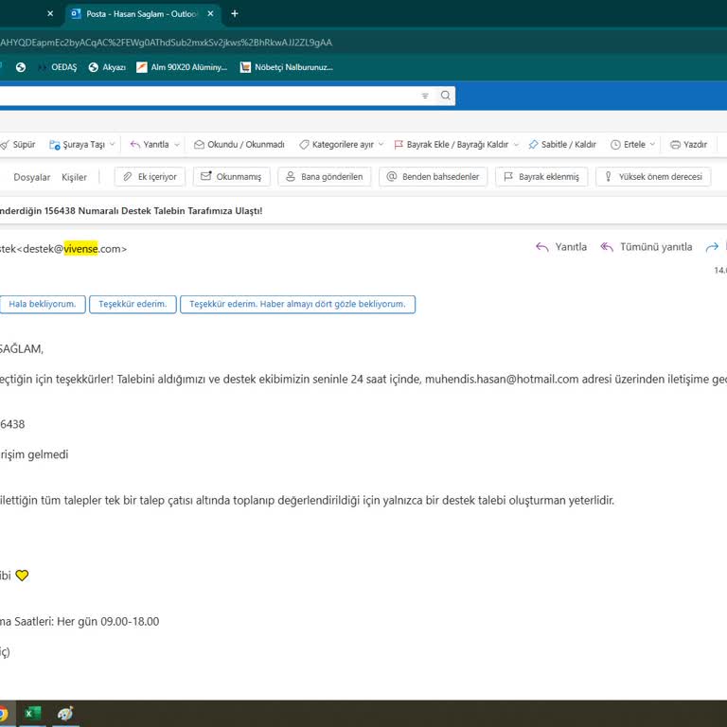727x727 pixels.
Task: Click the forward arrow icon
Action: click(712, 248)
